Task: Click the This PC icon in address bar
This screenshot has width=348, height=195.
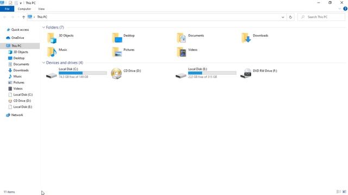Action: (x=30, y=17)
